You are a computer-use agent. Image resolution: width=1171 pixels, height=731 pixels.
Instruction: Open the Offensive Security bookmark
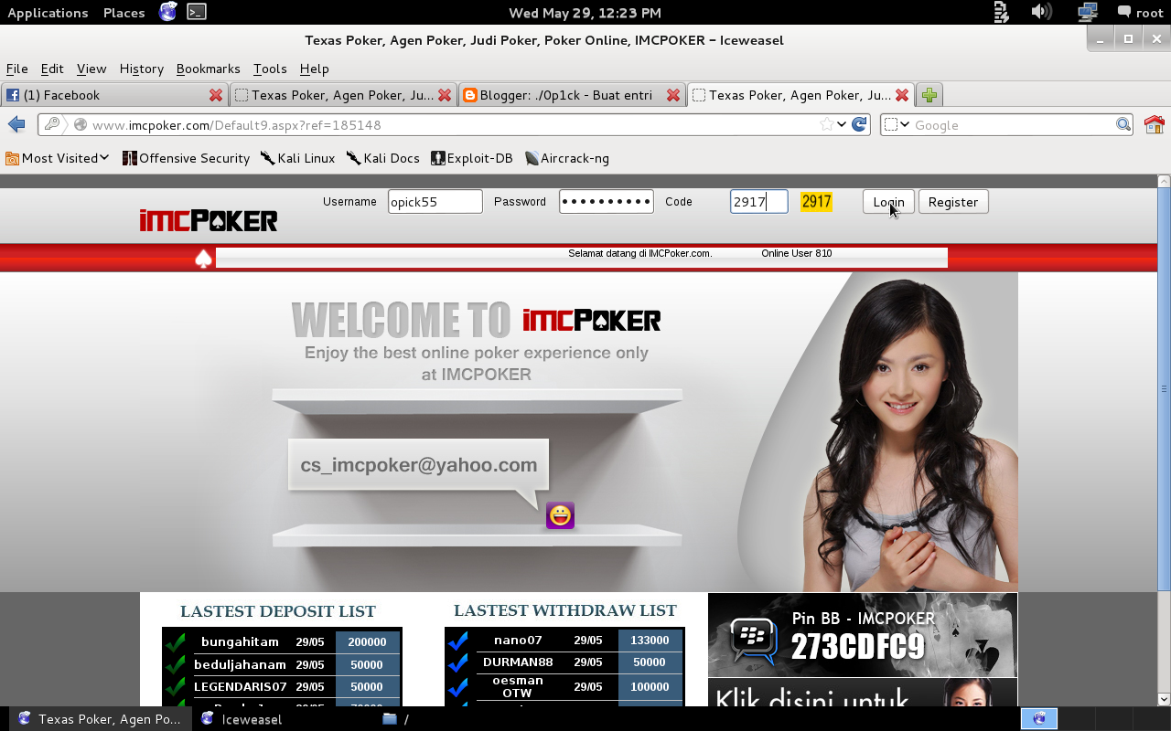187,158
